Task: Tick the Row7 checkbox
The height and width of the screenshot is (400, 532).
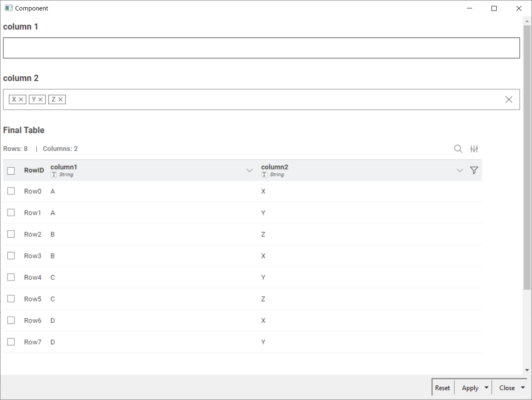Action: 11,342
